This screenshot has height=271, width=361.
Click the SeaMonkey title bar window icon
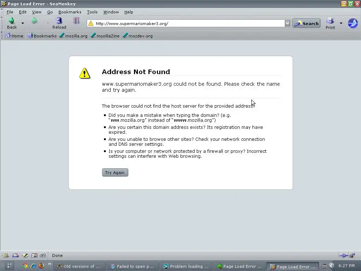coord(4,4)
